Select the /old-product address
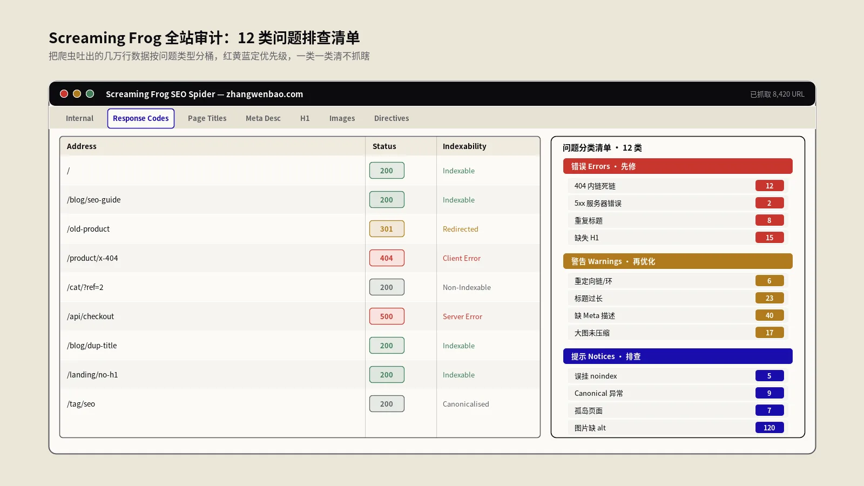Viewport: 864px width, 486px height. (89, 229)
